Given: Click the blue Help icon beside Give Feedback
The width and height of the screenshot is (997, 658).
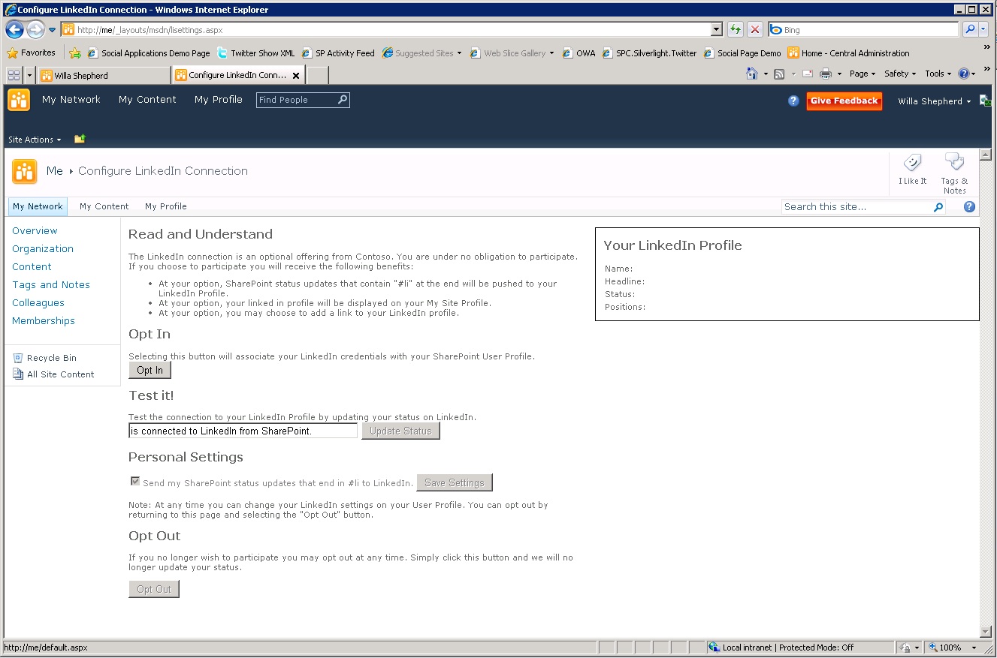Looking at the screenshot, I should tap(793, 101).
